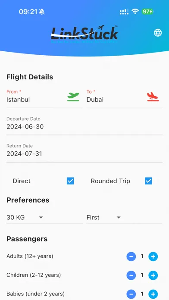Screen dimensions: 169x300
Task: Add one child with plus icon
Action: 153,275
